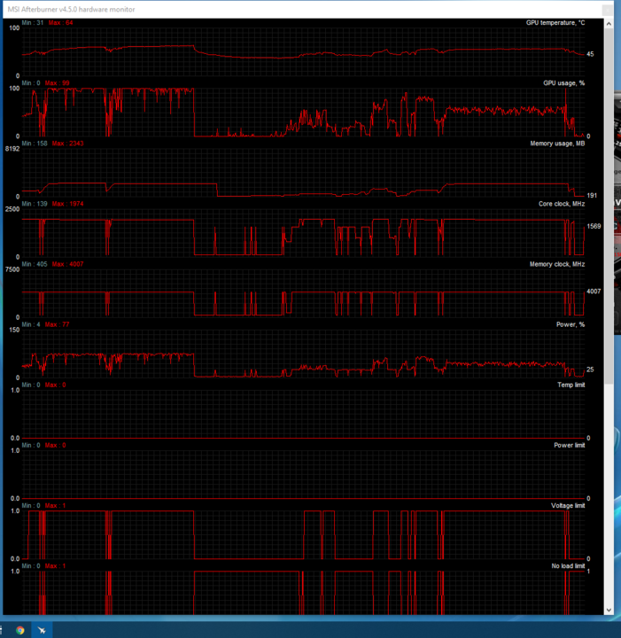
Task: Close the hardware monitor window
Action: coord(608,10)
